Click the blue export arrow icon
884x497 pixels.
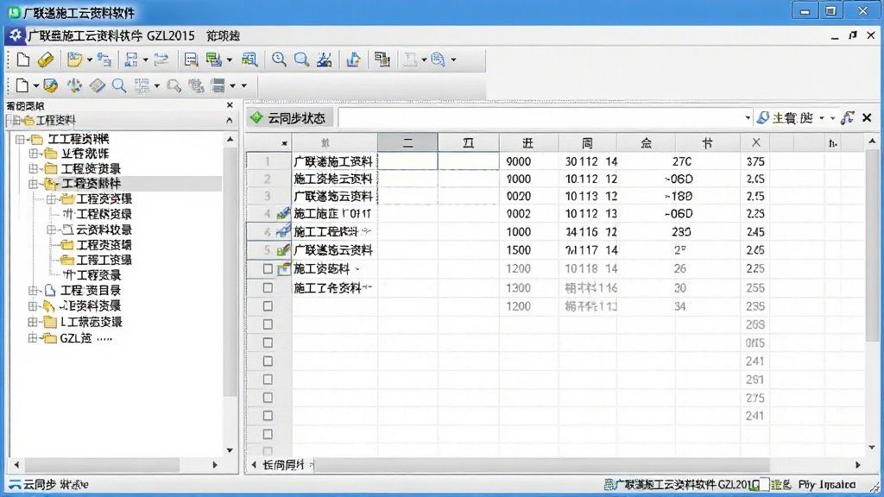[x=353, y=60]
